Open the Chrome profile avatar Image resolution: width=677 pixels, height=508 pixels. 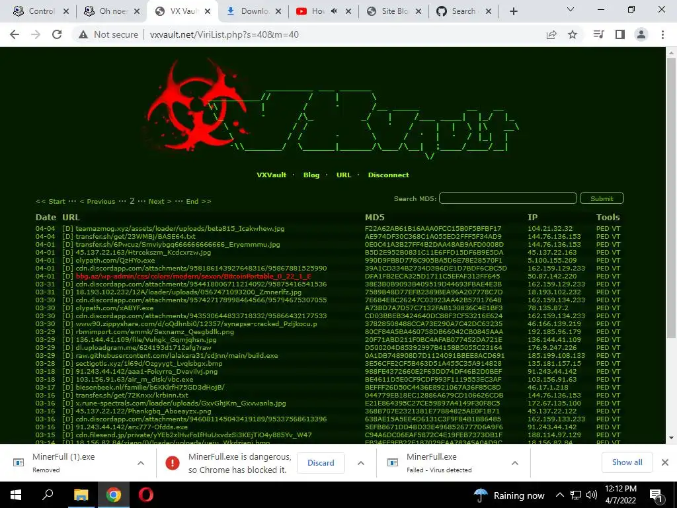641,34
